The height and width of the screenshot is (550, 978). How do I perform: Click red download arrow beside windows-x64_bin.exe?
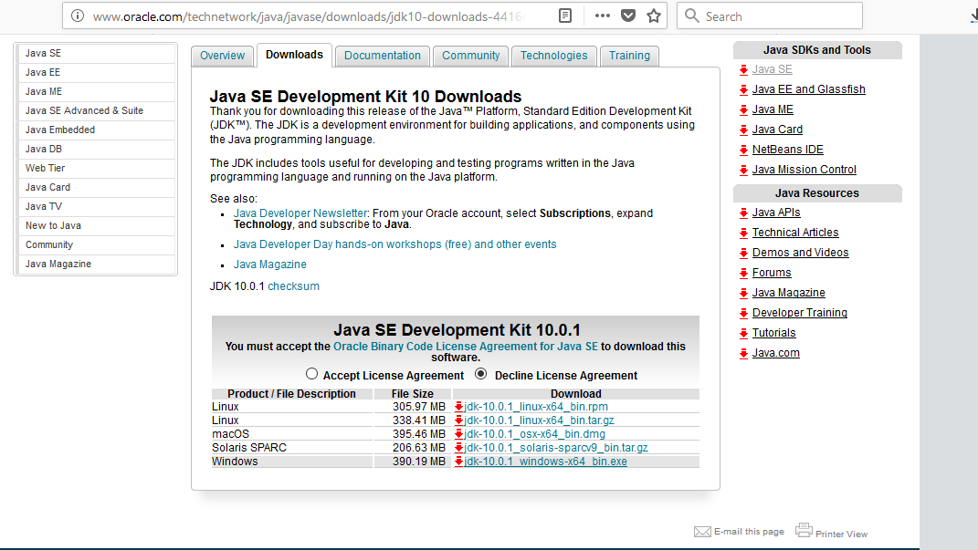click(x=458, y=462)
